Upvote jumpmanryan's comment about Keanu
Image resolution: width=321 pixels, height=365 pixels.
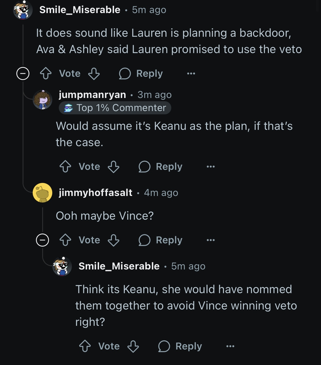(x=65, y=167)
